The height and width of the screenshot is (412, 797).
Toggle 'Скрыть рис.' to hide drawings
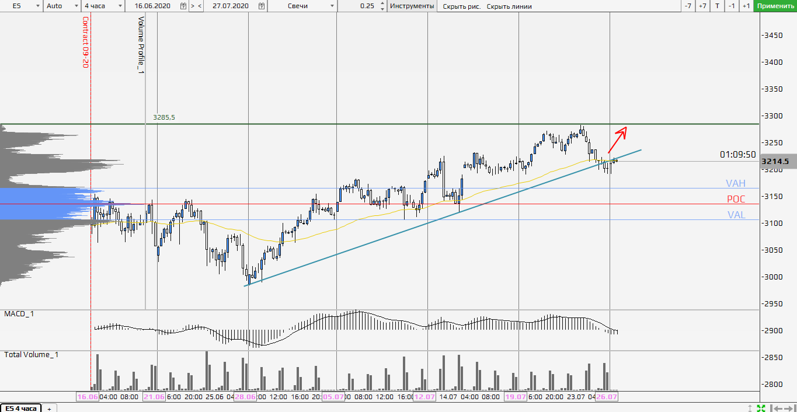click(x=462, y=6)
